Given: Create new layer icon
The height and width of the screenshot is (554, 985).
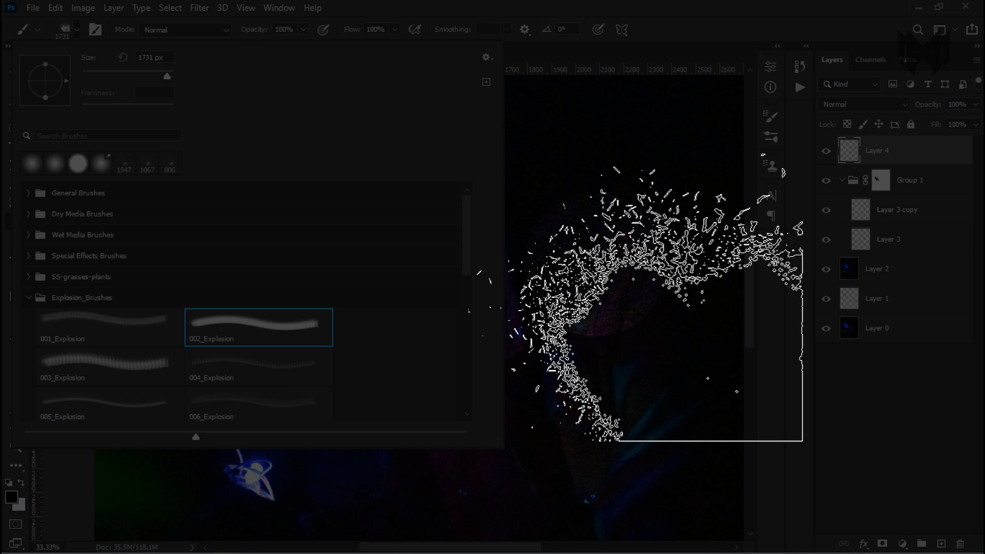Looking at the screenshot, I should point(941,544).
